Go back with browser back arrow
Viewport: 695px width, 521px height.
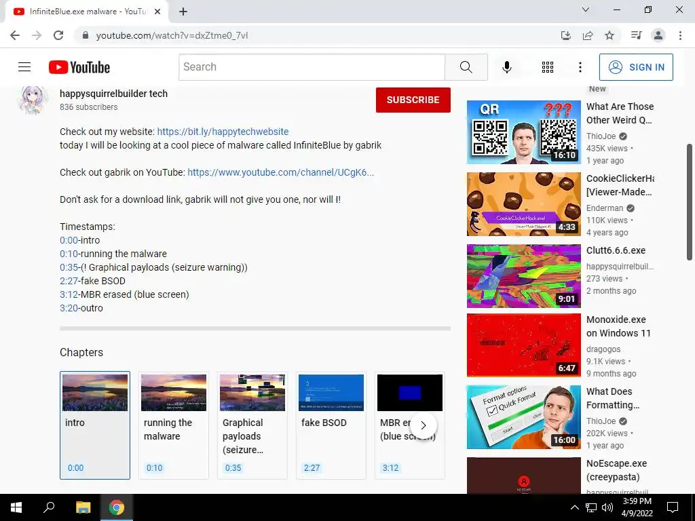pyautogui.click(x=15, y=35)
